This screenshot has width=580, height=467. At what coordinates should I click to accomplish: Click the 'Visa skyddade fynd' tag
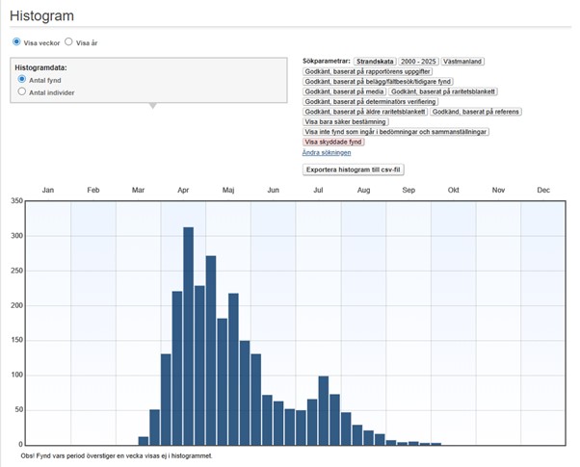pyautogui.click(x=333, y=142)
